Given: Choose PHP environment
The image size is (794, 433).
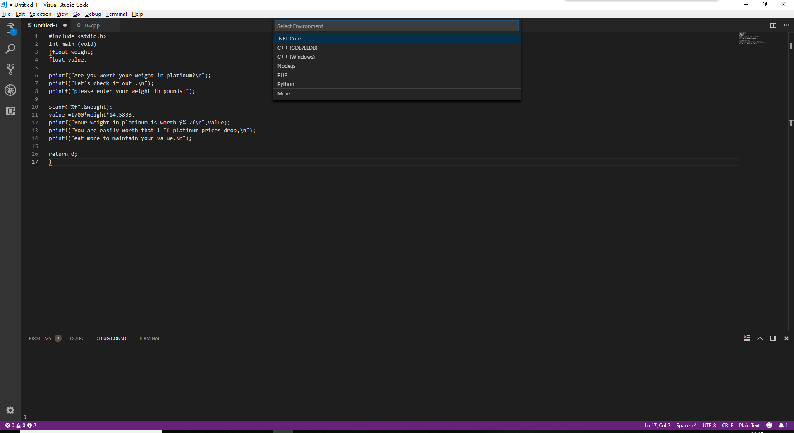Looking at the screenshot, I should click(397, 75).
